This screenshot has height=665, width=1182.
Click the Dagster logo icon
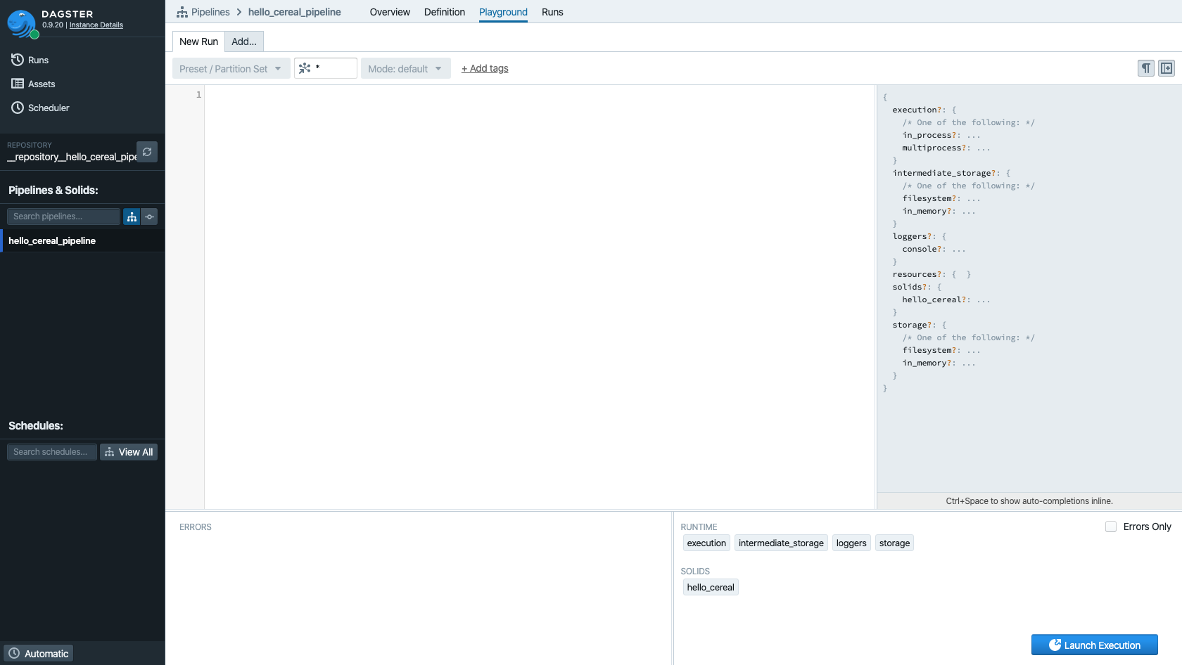[x=22, y=24]
